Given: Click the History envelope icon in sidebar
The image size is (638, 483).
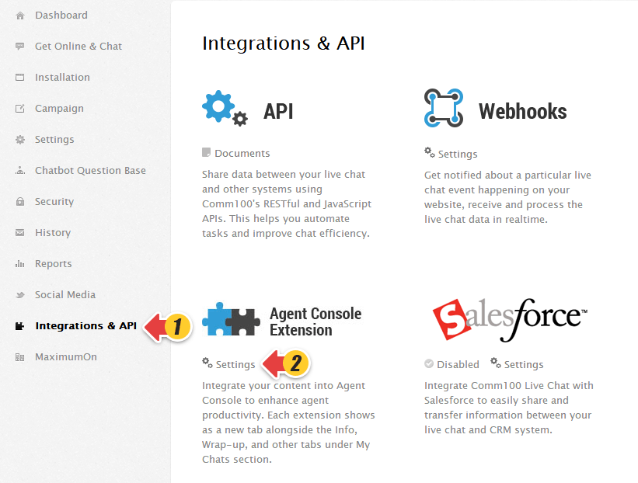Looking at the screenshot, I should 20,233.
